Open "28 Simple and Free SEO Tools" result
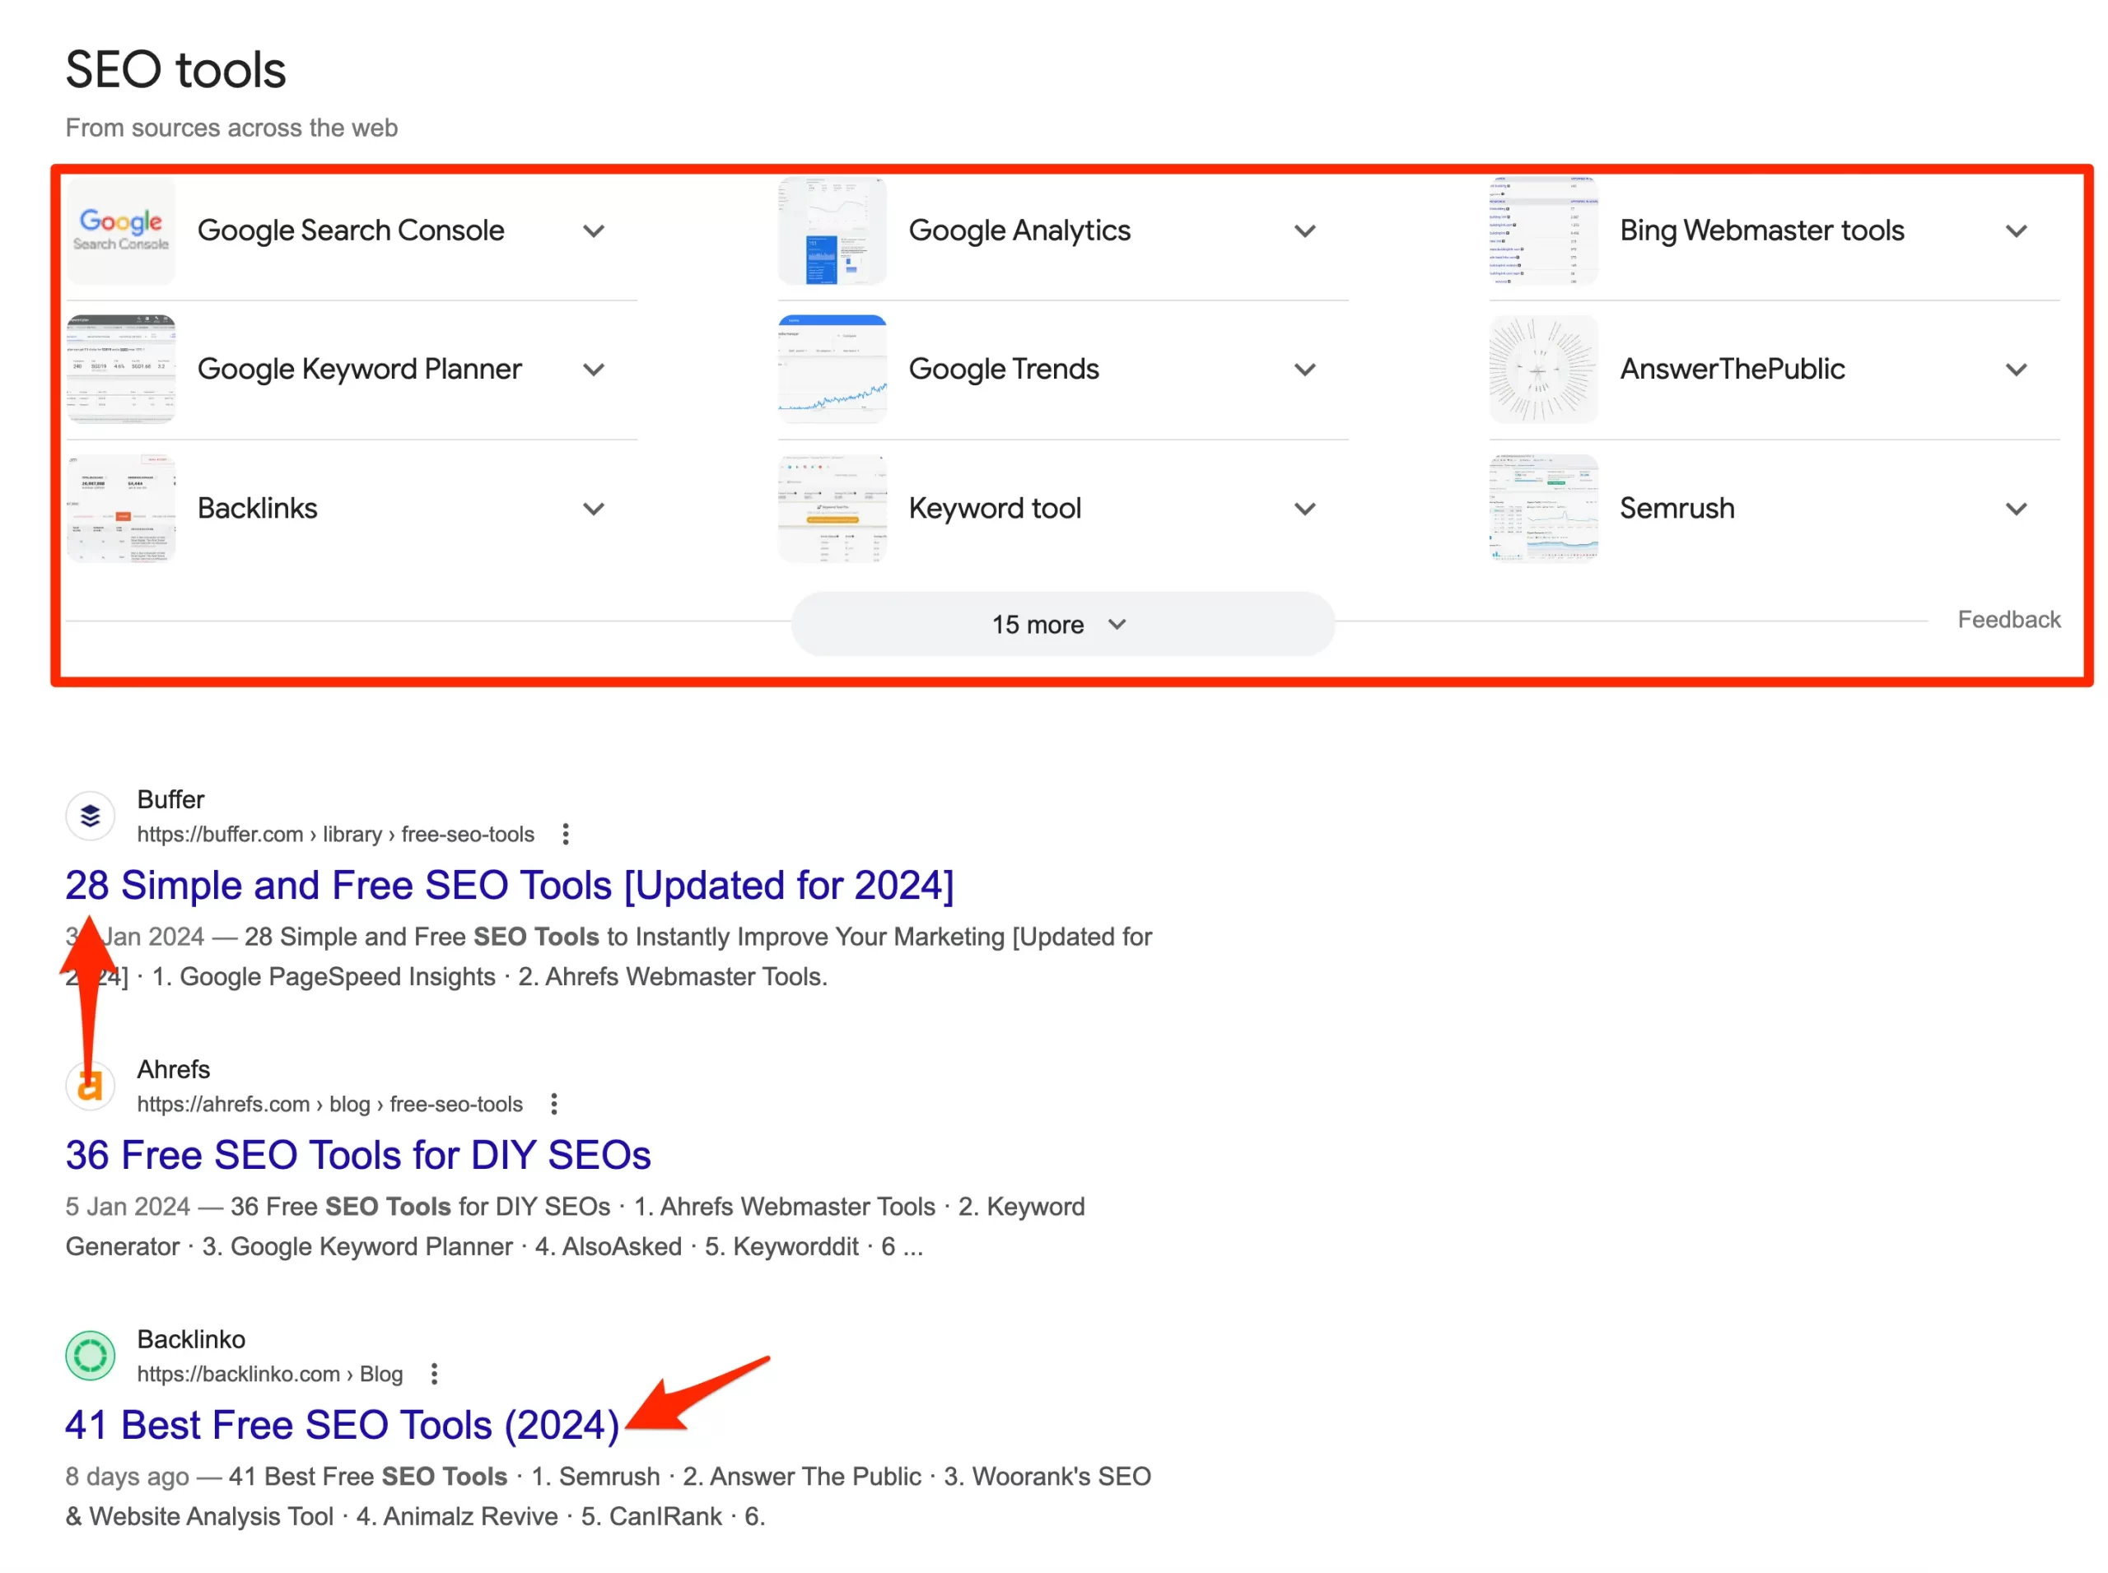This screenshot has height=1573, width=2108. click(509, 885)
